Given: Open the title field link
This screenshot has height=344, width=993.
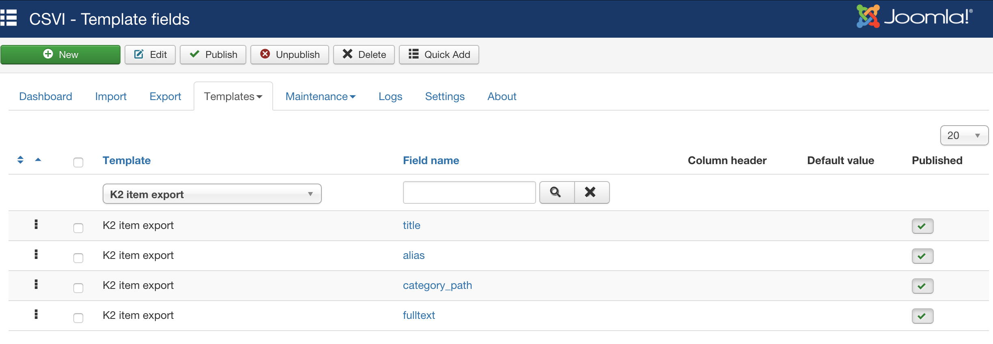Looking at the screenshot, I should point(411,225).
